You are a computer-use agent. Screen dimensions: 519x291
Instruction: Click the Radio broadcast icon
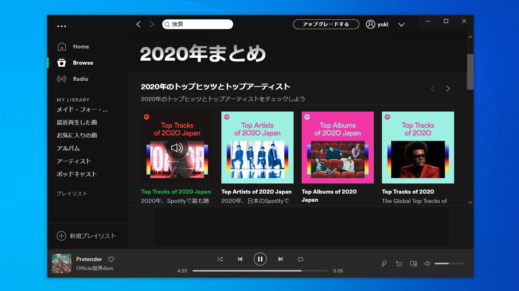(x=62, y=79)
